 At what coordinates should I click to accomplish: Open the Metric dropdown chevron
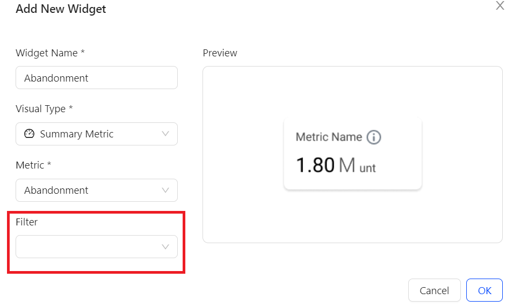[165, 190]
